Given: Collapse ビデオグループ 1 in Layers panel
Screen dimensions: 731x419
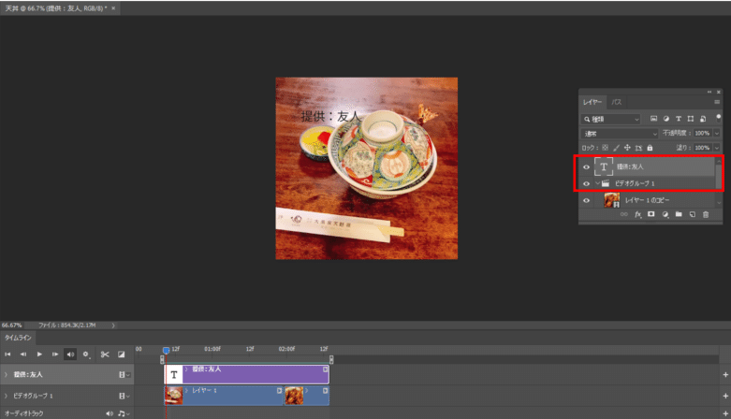Looking at the screenshot, I should coord(597,183).
